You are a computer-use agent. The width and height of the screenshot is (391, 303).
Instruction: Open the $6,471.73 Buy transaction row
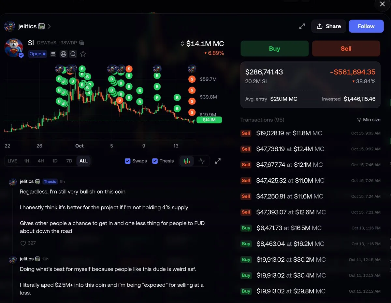click(x=310, y=228)
